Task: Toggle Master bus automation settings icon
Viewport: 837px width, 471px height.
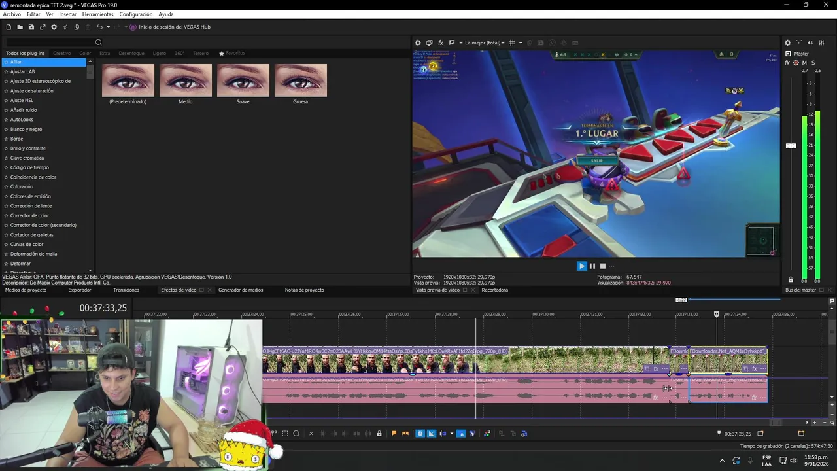Action: (x=796, y=63)
